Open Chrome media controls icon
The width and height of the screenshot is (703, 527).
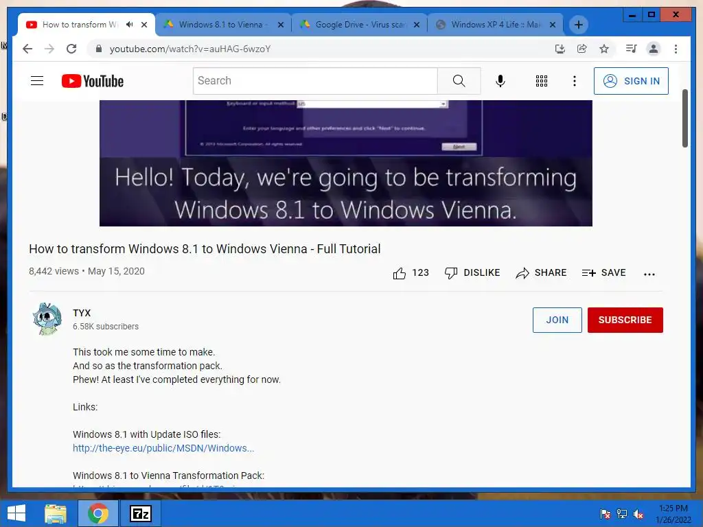pyautogui.click(x=632, y=49)
